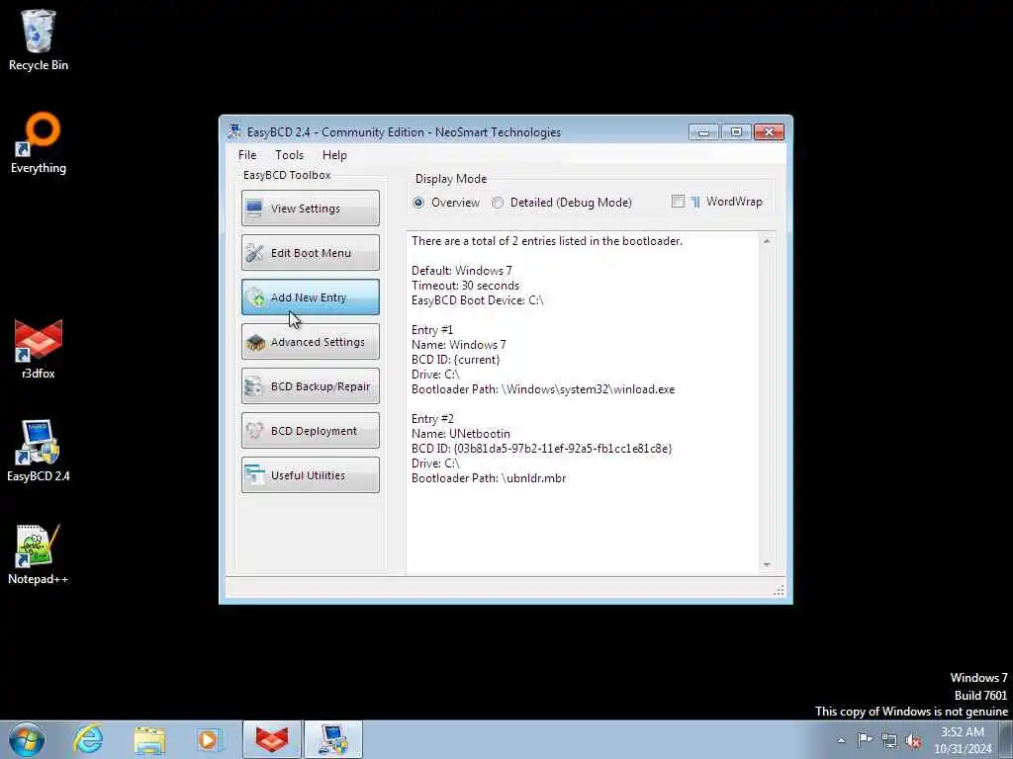
Task: Click the 'EasyBCD Boot Device: C:\' line
Action: click(x=478, y=300)
